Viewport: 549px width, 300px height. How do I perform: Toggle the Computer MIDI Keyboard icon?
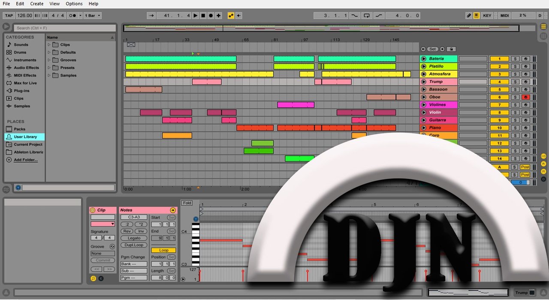[477, 15]
